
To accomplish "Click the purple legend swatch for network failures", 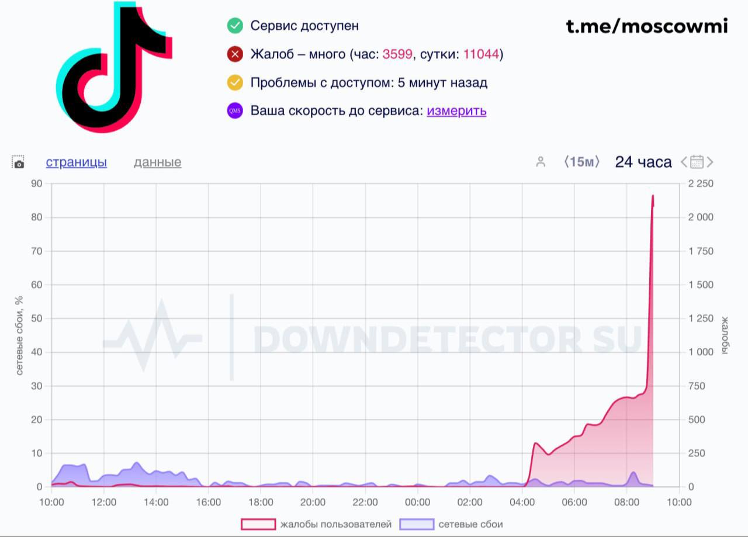I will (x=417, y=524).
